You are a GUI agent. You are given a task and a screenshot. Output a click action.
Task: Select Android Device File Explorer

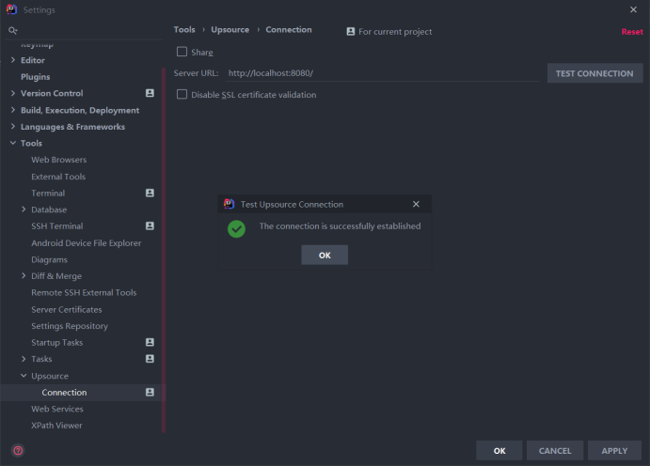(87, 243)
